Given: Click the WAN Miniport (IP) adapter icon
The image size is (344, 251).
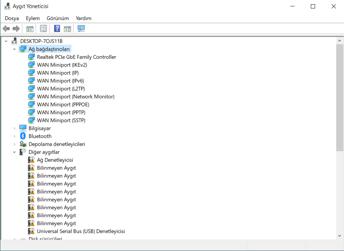Looking at the screenshot, I should pos(31,73).
